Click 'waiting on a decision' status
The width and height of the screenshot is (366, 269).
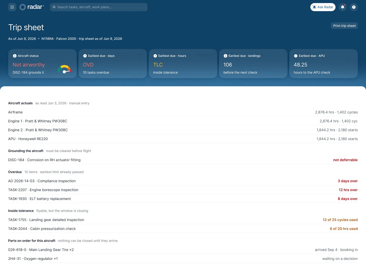[340, 259]
